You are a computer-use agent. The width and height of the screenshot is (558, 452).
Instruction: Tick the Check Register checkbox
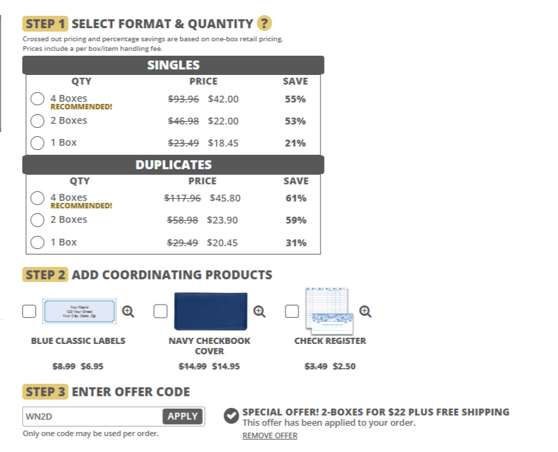pyautogui.click(x=292, y=312)
